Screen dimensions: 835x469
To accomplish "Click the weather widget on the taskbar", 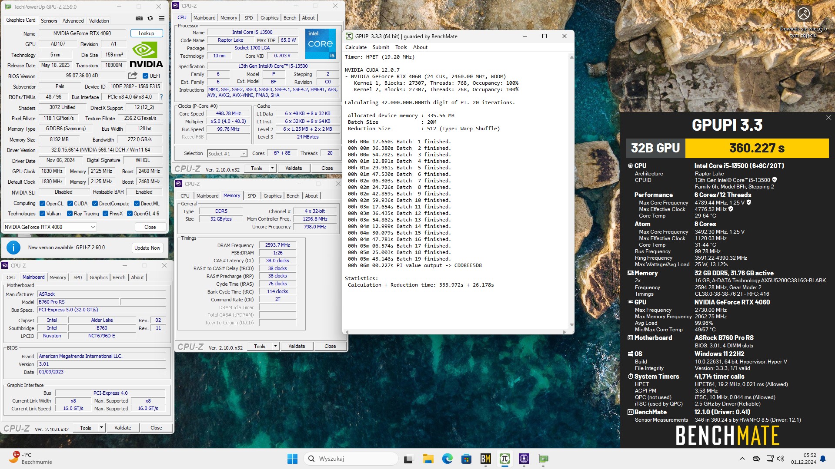I will point(30,458).
